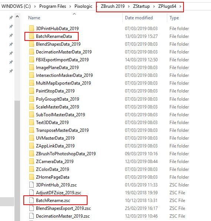
Task: Expand the chevron after WINDOWS (C:)
Action: [35, 6]
